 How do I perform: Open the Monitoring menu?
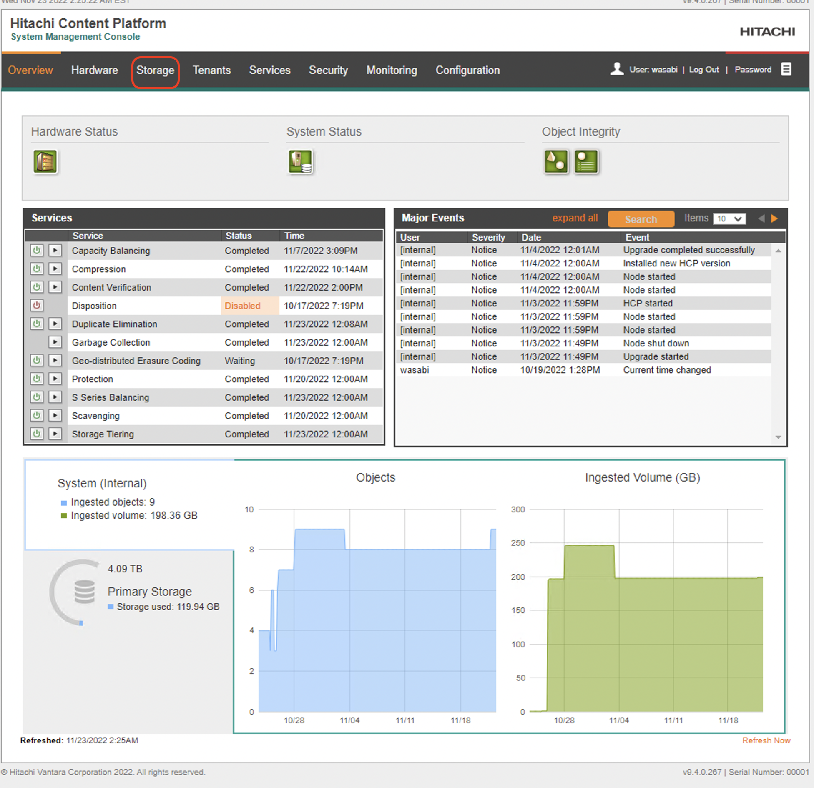tap(392, 70)
